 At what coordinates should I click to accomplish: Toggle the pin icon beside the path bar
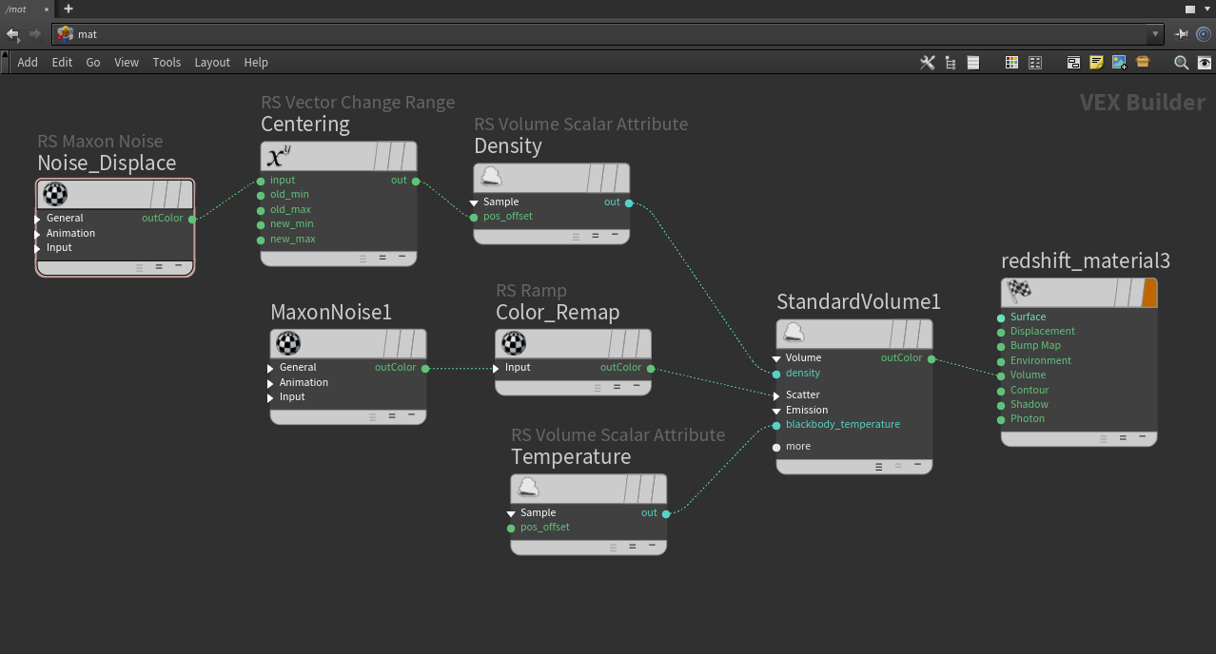pos(1182,34)
